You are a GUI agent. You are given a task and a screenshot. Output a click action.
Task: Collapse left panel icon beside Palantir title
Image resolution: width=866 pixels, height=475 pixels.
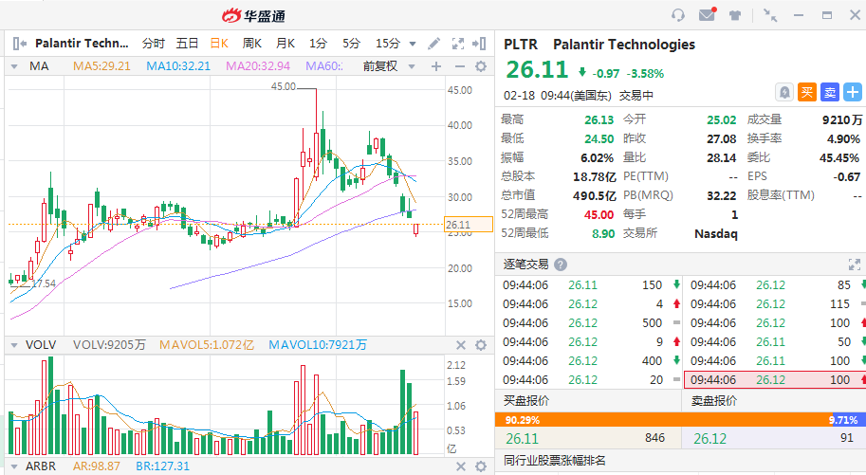tap(19, 43)
